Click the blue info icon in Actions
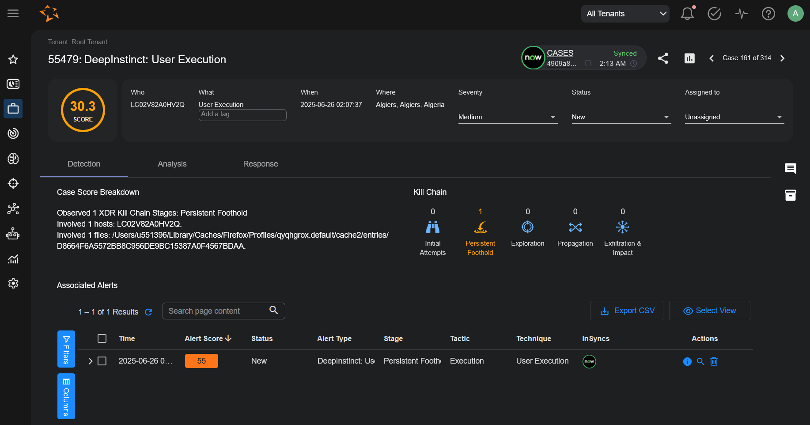810x425 pixels. (x=687, y=361)
